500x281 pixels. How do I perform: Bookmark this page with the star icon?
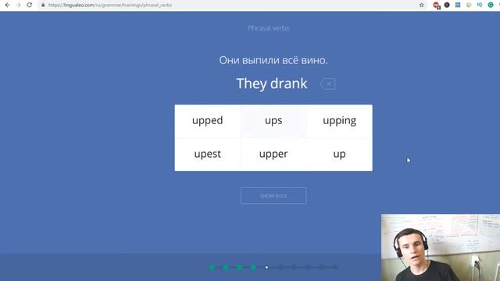click(x=422, y=5)
